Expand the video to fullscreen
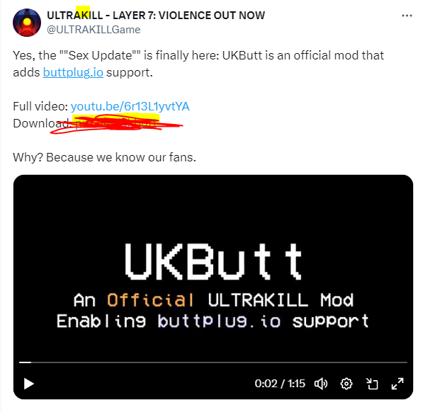Image resolution: width=423 pixels, height=412 pixels. click(x=397, y=384)
